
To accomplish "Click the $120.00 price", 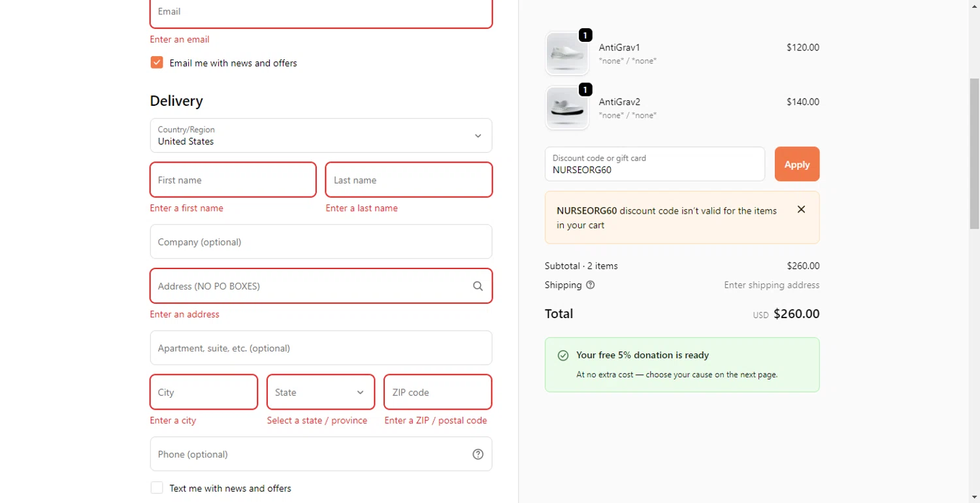I will tap(803, 48).
